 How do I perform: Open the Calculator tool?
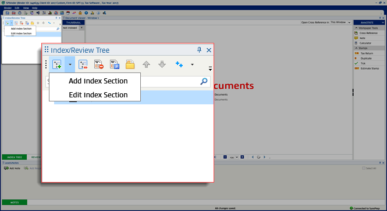(x=365, y=43)
